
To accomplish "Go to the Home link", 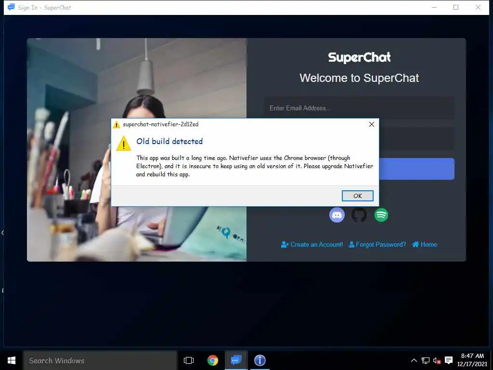I will coord(425,244).
